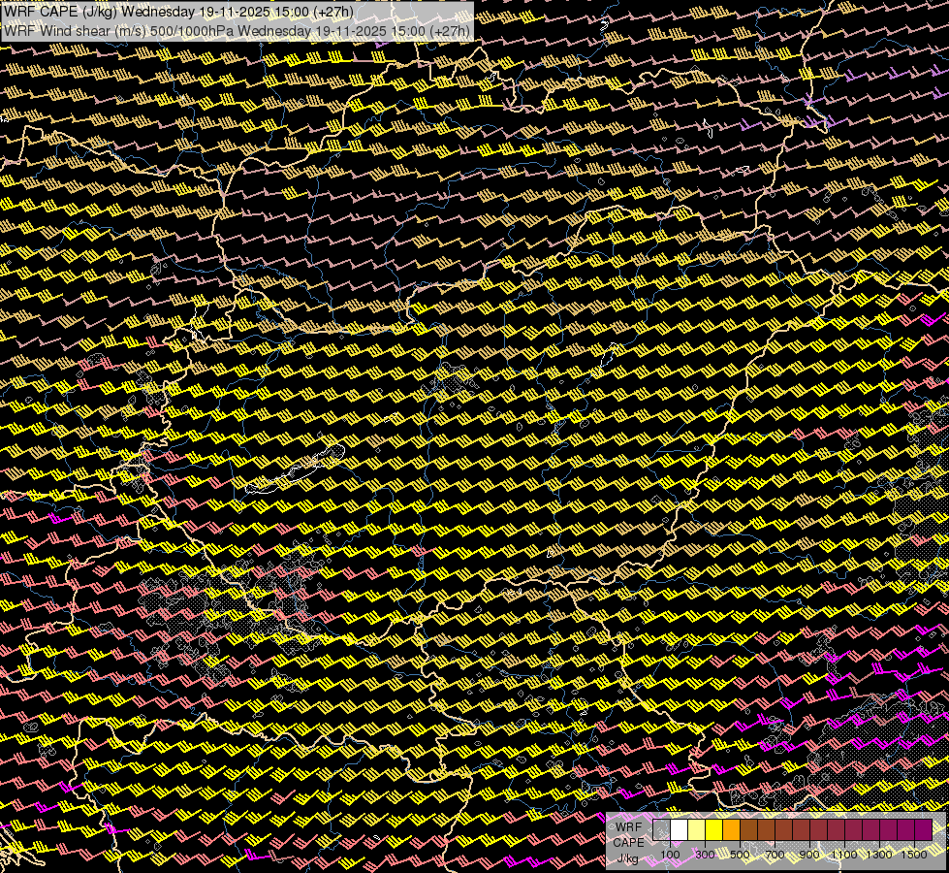Click the legend value 300
Viewport: 949px width, 873px height.
(x=705, y=855)
